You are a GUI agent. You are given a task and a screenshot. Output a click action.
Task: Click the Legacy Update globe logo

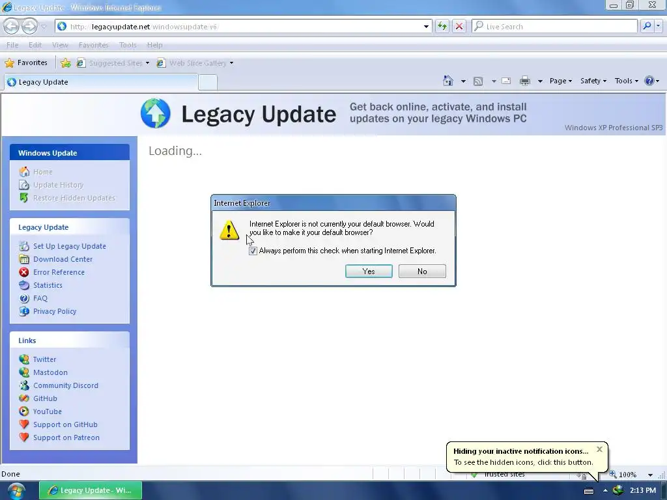point(156,113)
